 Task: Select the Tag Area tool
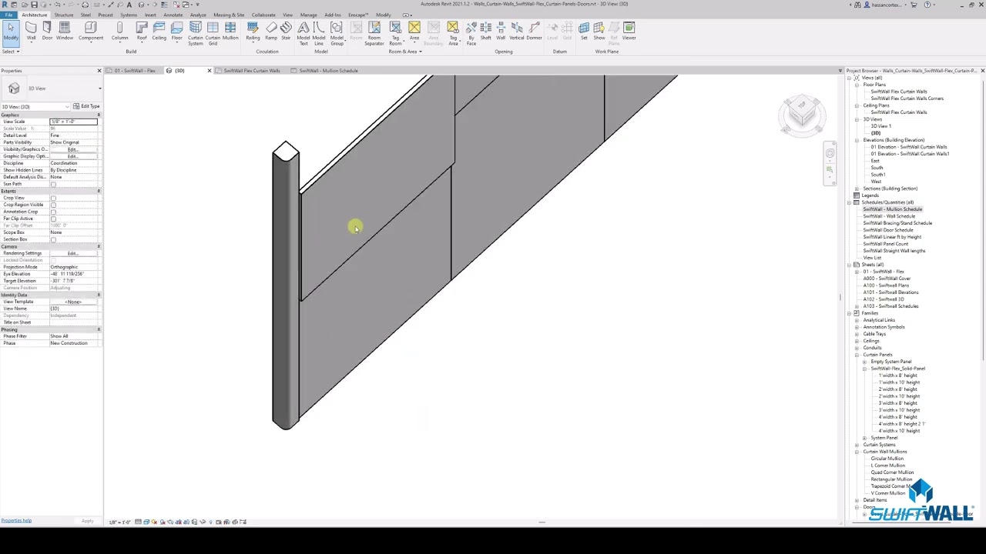pyautogui.click(x=453, y=34)
